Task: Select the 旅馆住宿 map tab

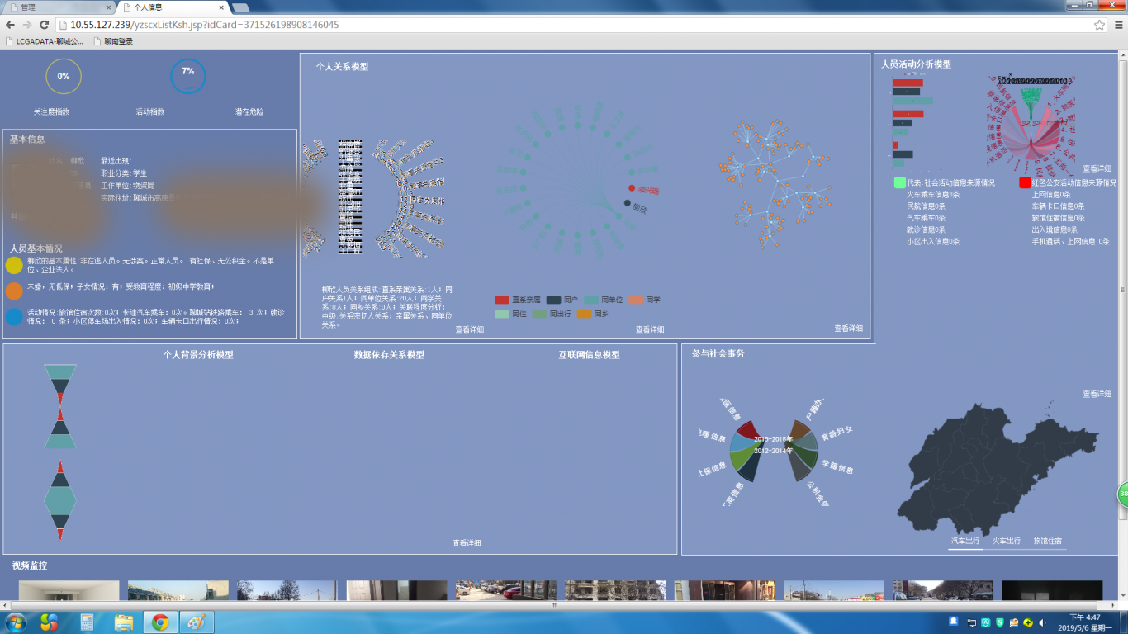Action: (x=1047, y=542)
